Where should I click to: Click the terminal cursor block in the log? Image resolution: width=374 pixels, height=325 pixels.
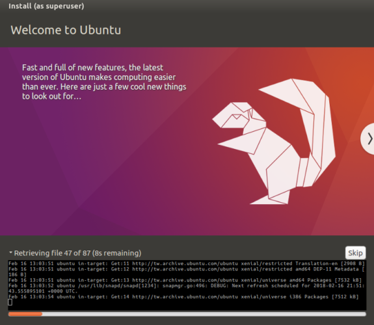point(10,302)
